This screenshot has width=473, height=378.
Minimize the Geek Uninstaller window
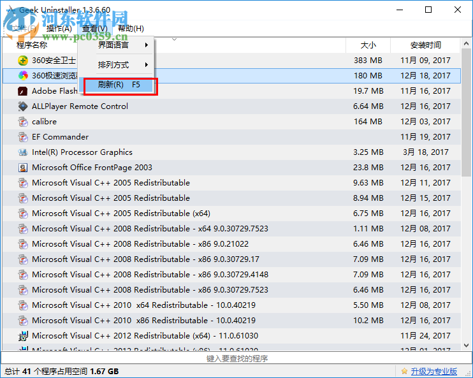point(400,10)
